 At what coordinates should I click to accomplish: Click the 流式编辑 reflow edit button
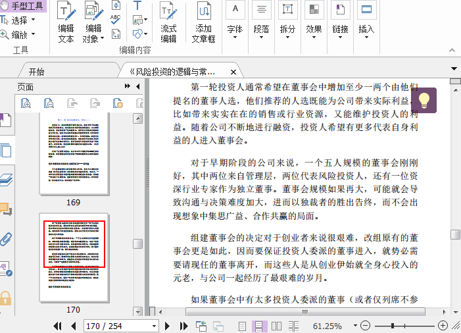[x=168, y=22]
